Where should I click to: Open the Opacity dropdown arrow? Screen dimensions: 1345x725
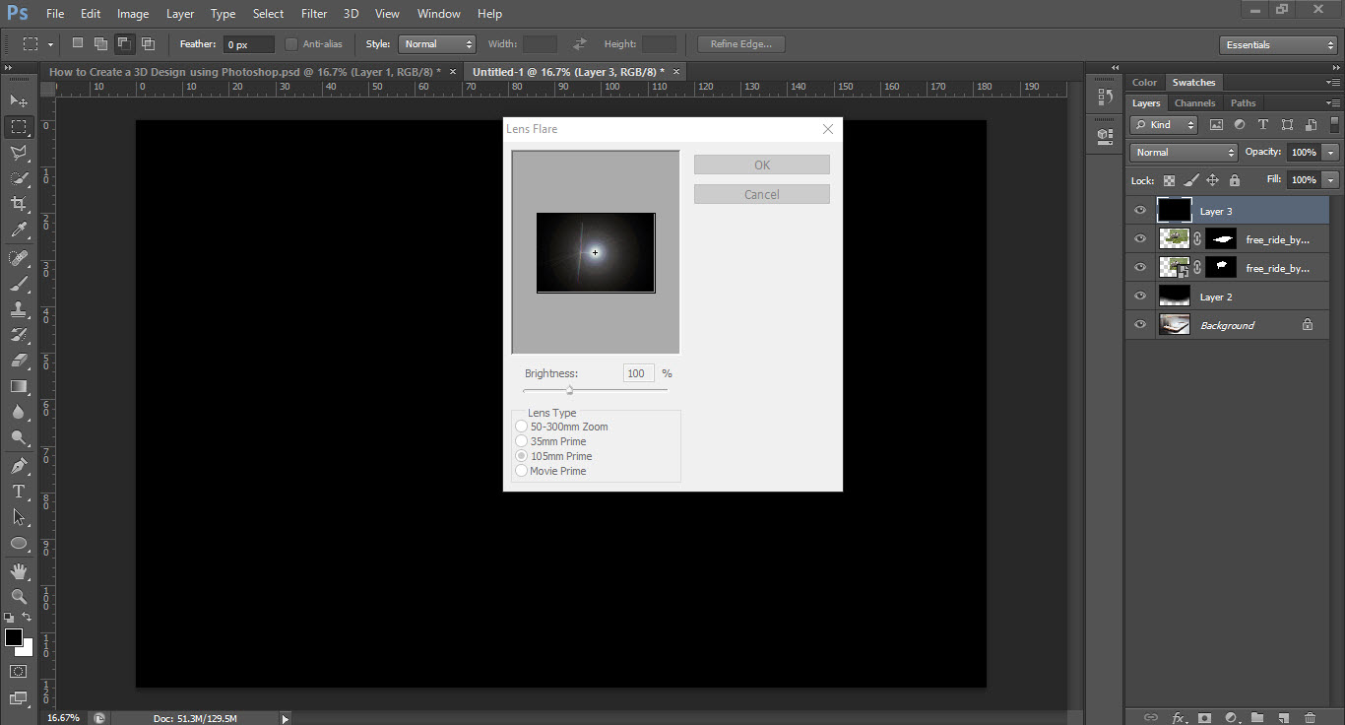pos(1331,153)
